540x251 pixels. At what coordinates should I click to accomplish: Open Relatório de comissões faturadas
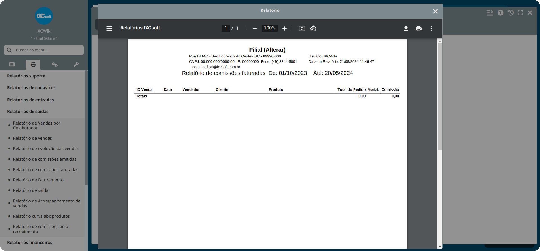coord(46,170)
